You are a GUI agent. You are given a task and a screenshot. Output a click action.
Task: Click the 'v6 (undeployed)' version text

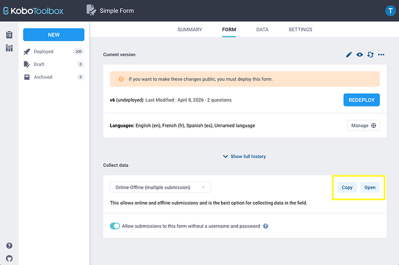(127, 100)
